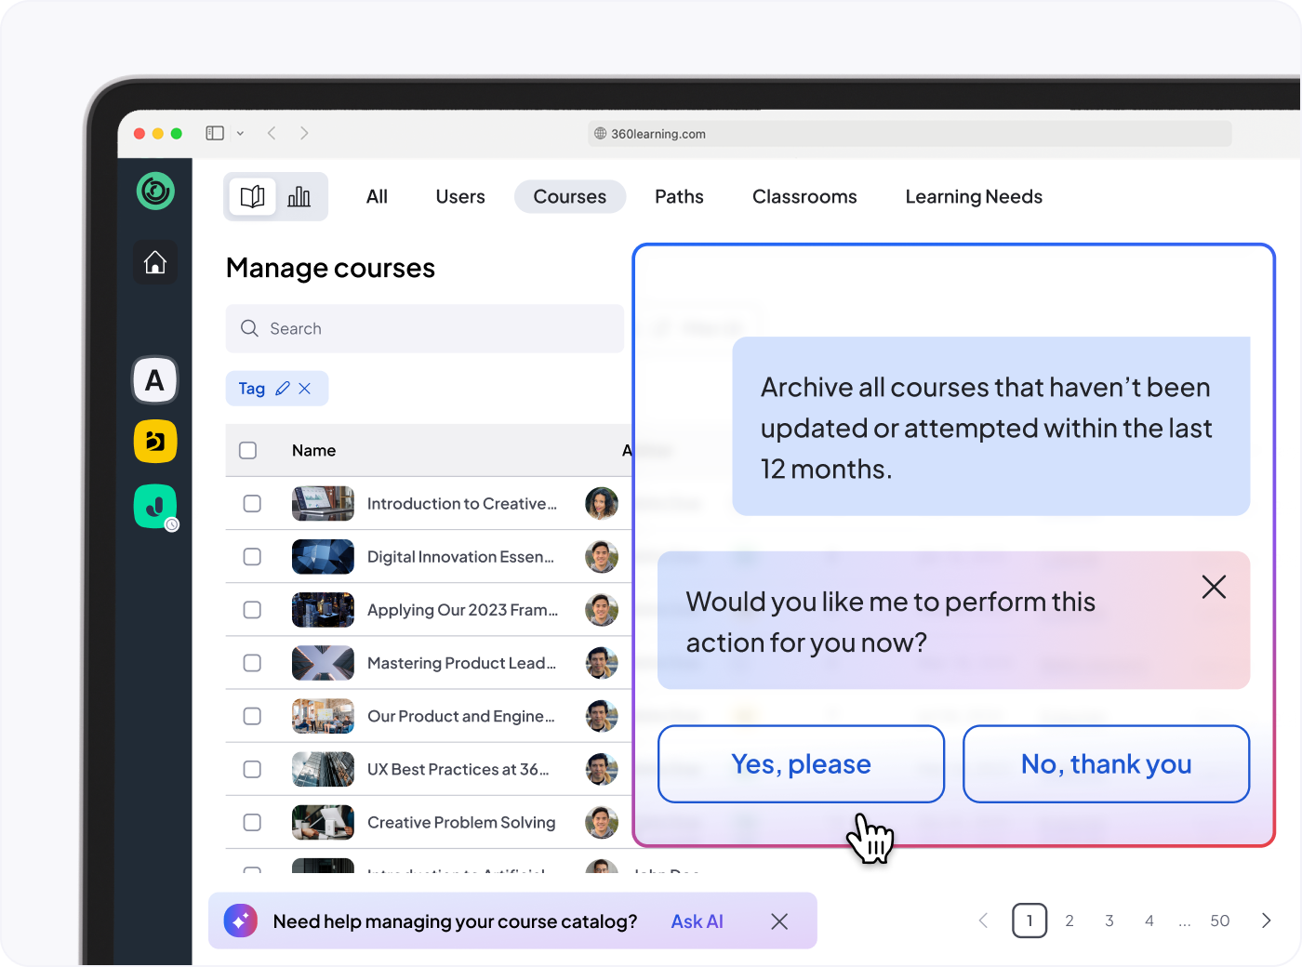1302x967 pixels.
Task: Click the No, thank you button
Action: pos(1106,763)
